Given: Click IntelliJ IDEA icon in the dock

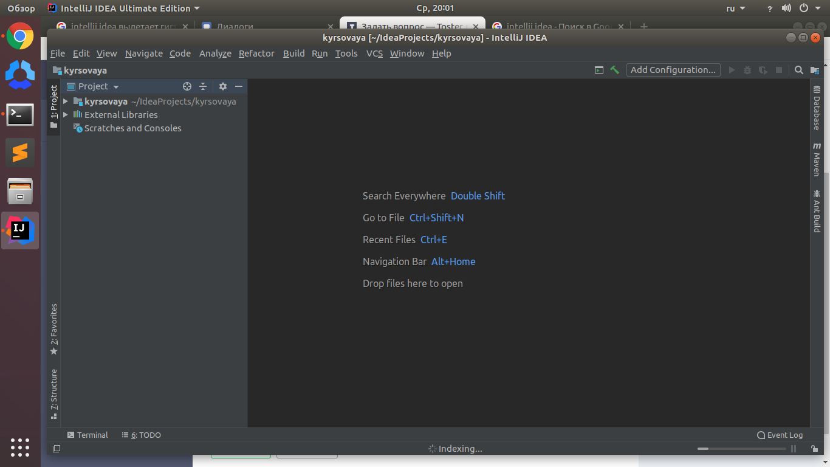Looking at the screenshot, I should coord(20,230).
